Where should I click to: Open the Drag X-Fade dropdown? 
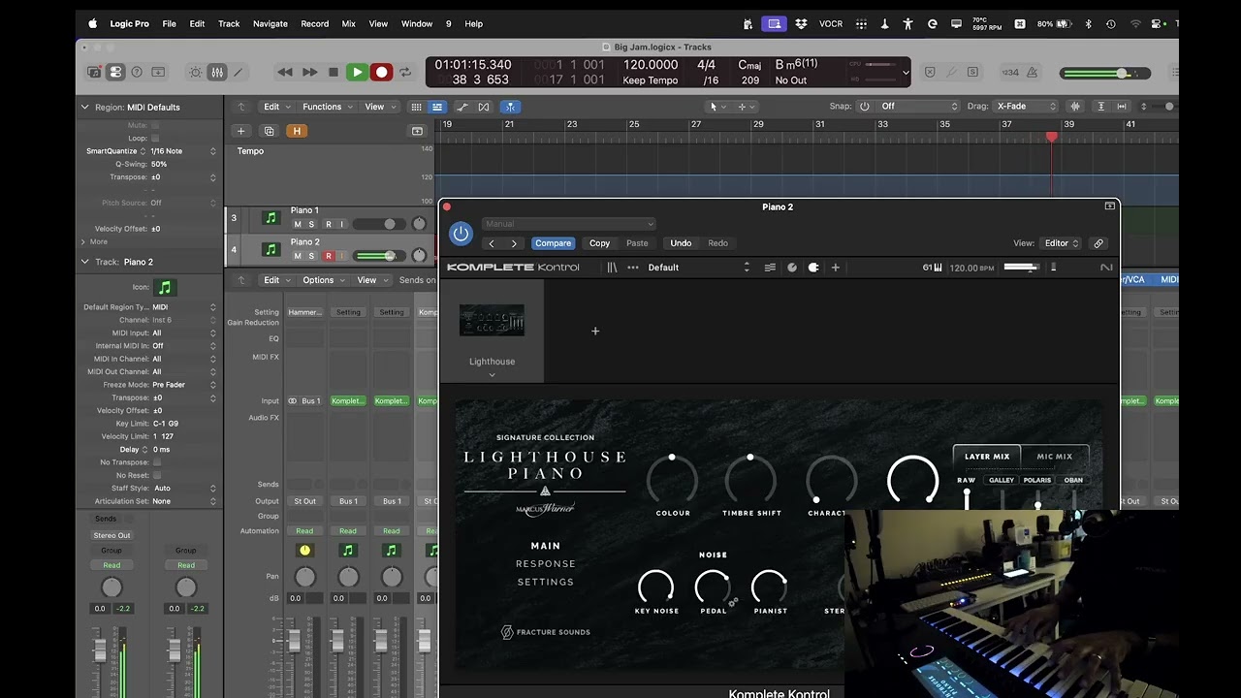pos(1027,107)
